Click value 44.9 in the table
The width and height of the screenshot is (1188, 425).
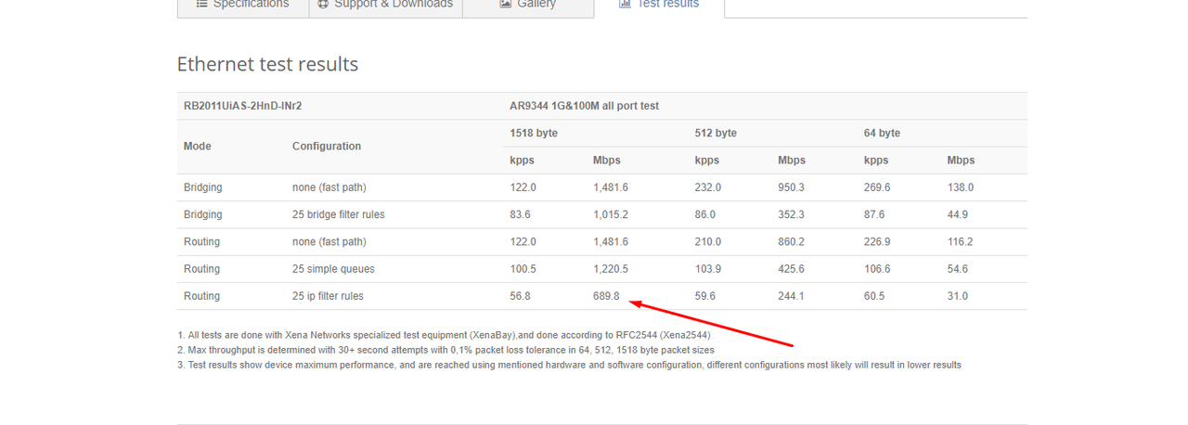coord(957,214)
